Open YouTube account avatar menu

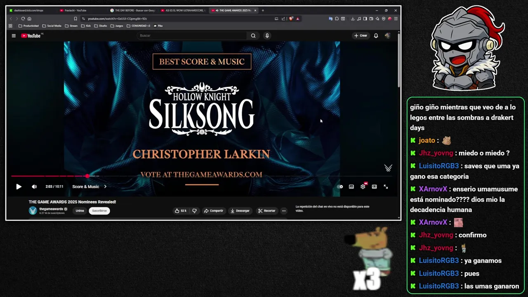point(387,36)
